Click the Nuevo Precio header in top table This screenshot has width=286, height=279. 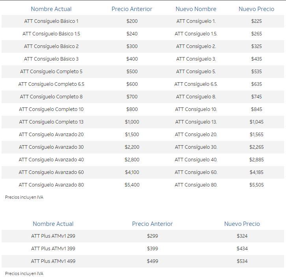click(256, 9)
